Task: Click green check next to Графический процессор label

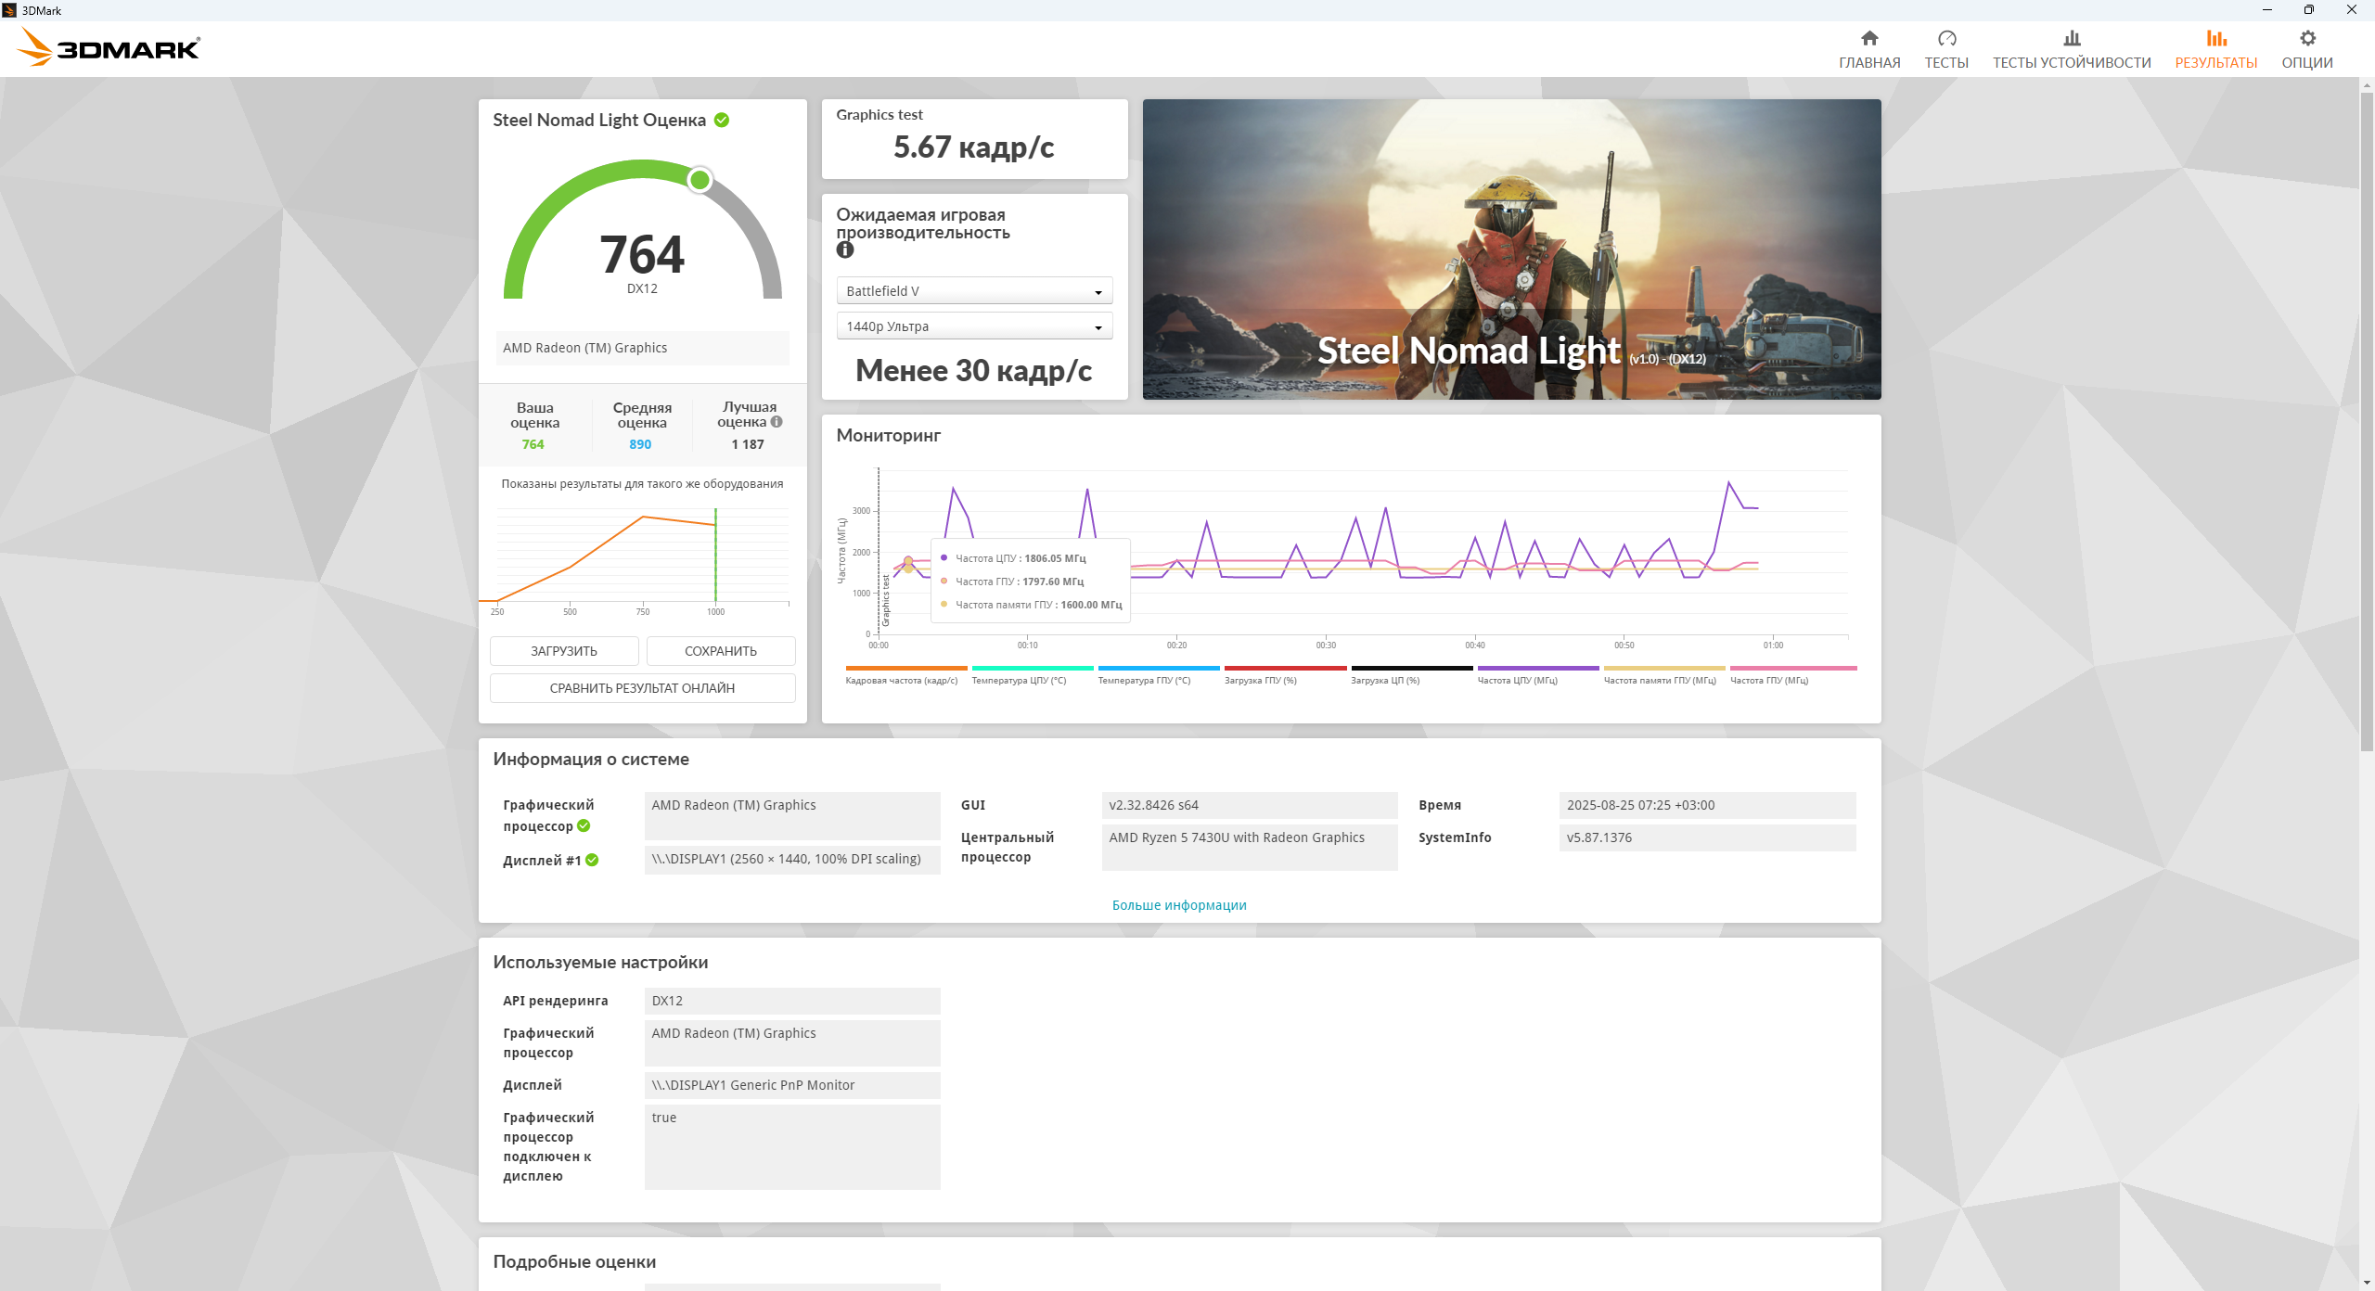Action: tap(584, 825)
